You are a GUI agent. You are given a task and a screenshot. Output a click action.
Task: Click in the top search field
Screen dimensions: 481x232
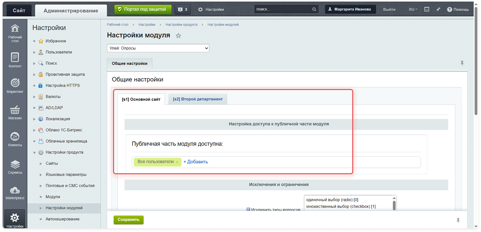point(283,9)
